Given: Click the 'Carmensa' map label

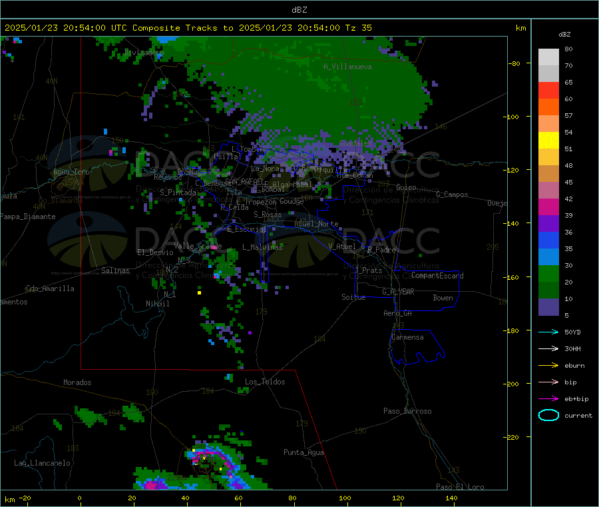Looking at the screenshot, I should click(407, 338).
